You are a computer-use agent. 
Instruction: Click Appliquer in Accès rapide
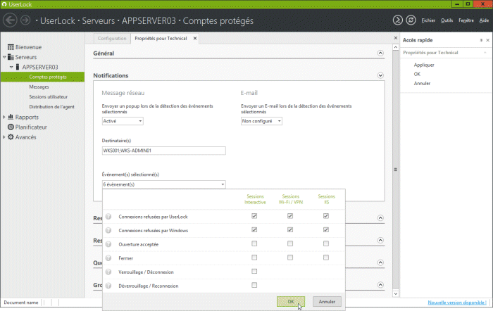424,65
